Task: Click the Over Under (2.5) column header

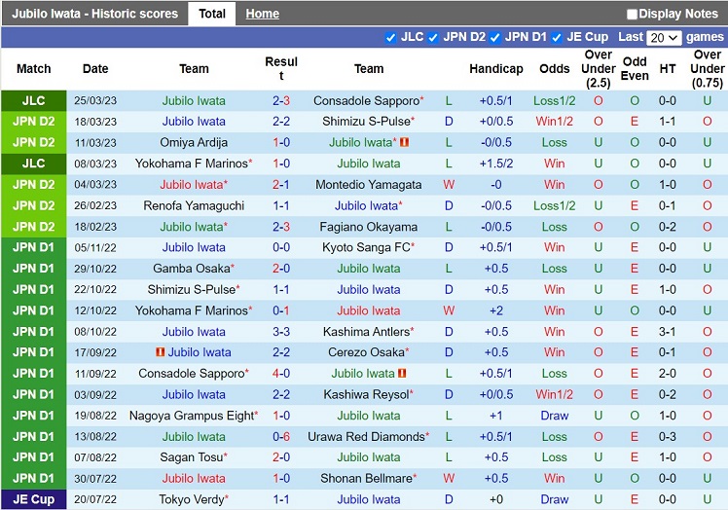Action: click(x=598, y=69)
